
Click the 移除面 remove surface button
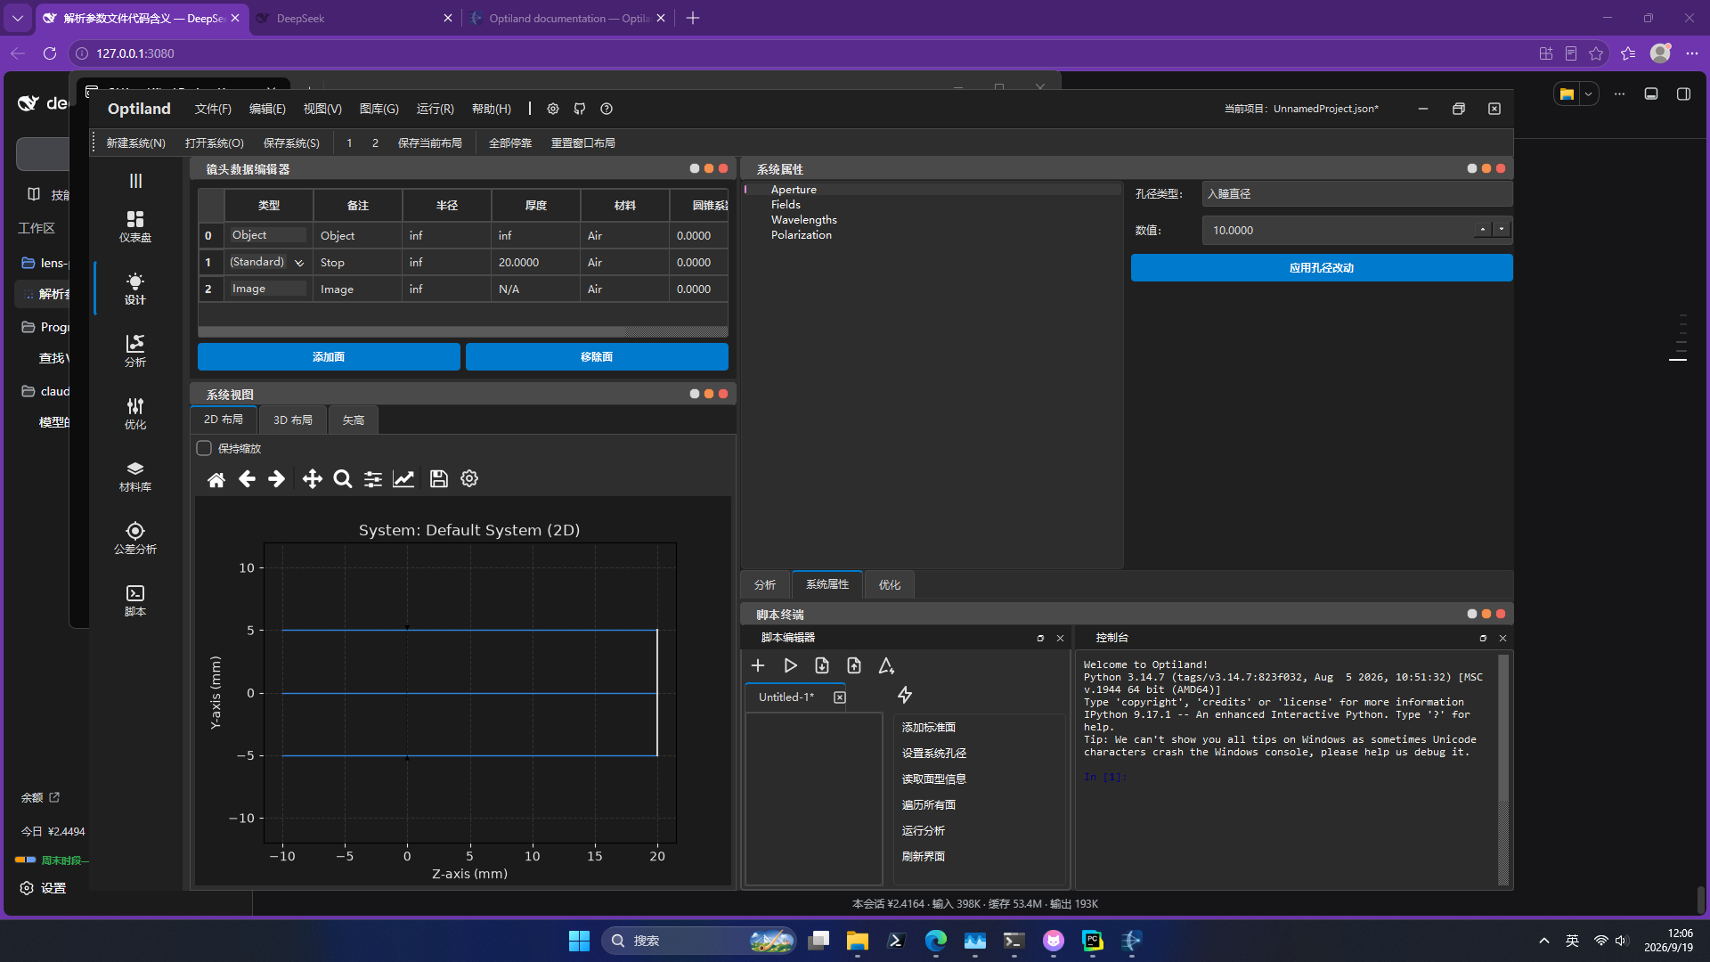pos(597,356)
